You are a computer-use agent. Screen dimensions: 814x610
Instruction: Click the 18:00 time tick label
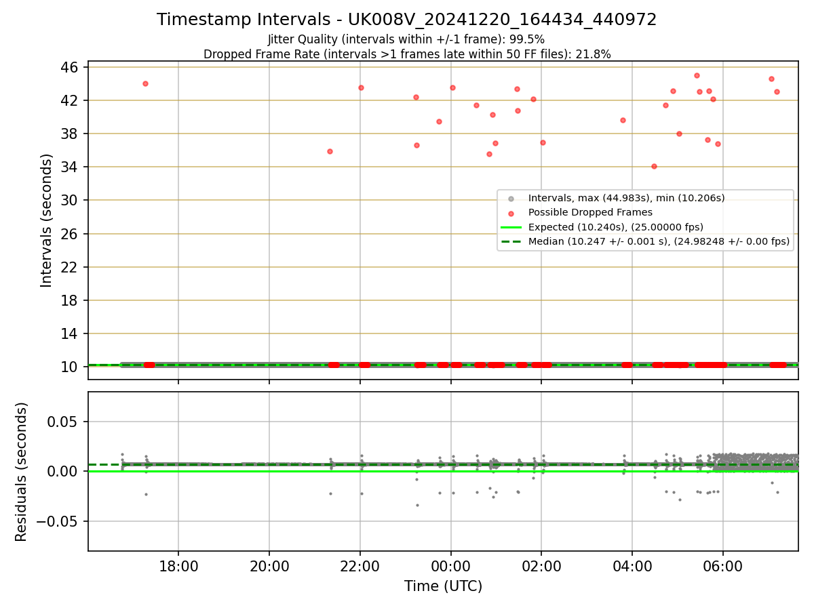178,566
